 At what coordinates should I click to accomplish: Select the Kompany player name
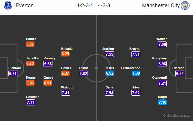pos(159,58)
